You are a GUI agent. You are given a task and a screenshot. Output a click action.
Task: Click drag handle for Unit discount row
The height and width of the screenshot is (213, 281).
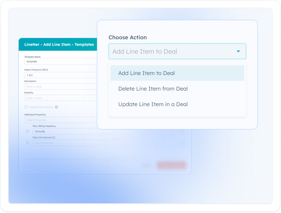click(x=27, y=143)
